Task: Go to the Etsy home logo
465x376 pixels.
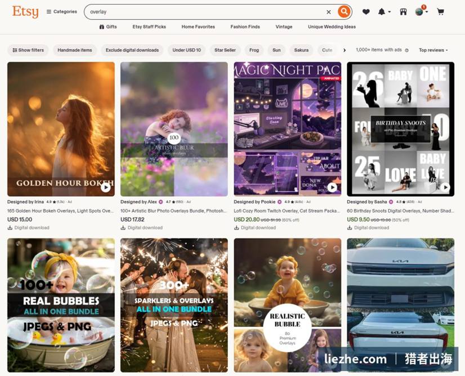Action: click(25, 12)
